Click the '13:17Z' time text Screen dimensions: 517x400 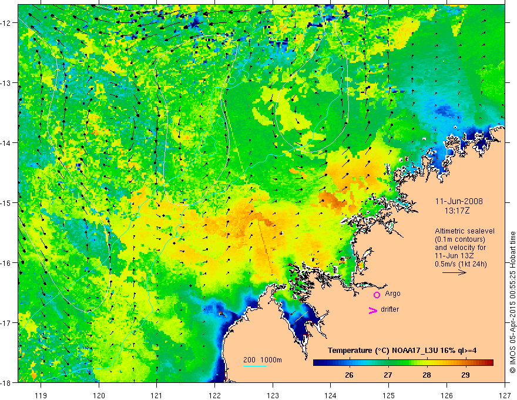(456, 211)
